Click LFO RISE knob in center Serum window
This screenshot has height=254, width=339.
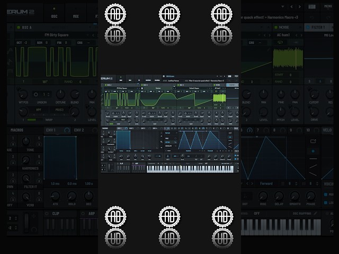point(209,156)
